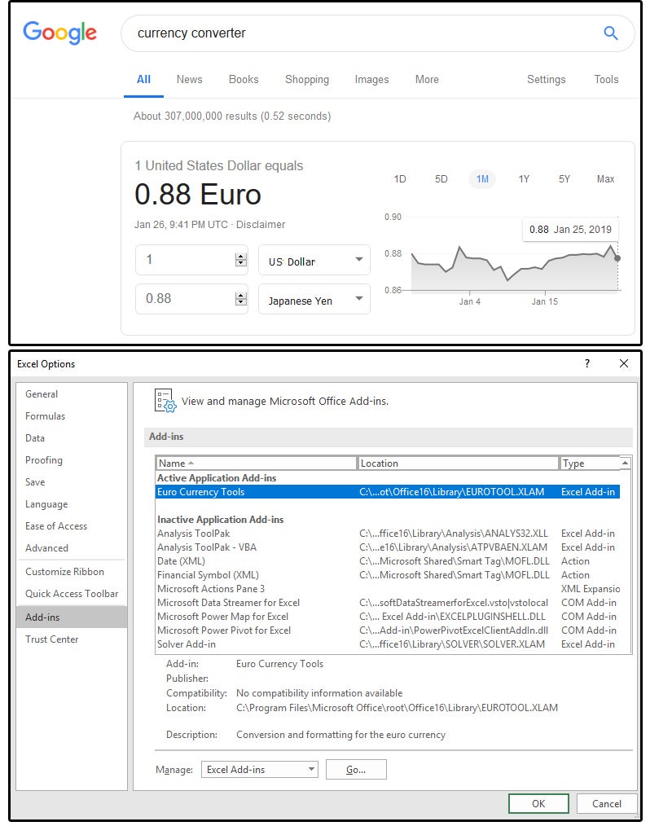Select the Financial Symbol (XML) row

(x=388, y=575)
